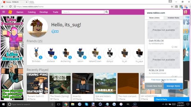Select the Home - ROBLOX browser tab
The width and height of the screenshot is (191, 107).
(x=15, y=2)
